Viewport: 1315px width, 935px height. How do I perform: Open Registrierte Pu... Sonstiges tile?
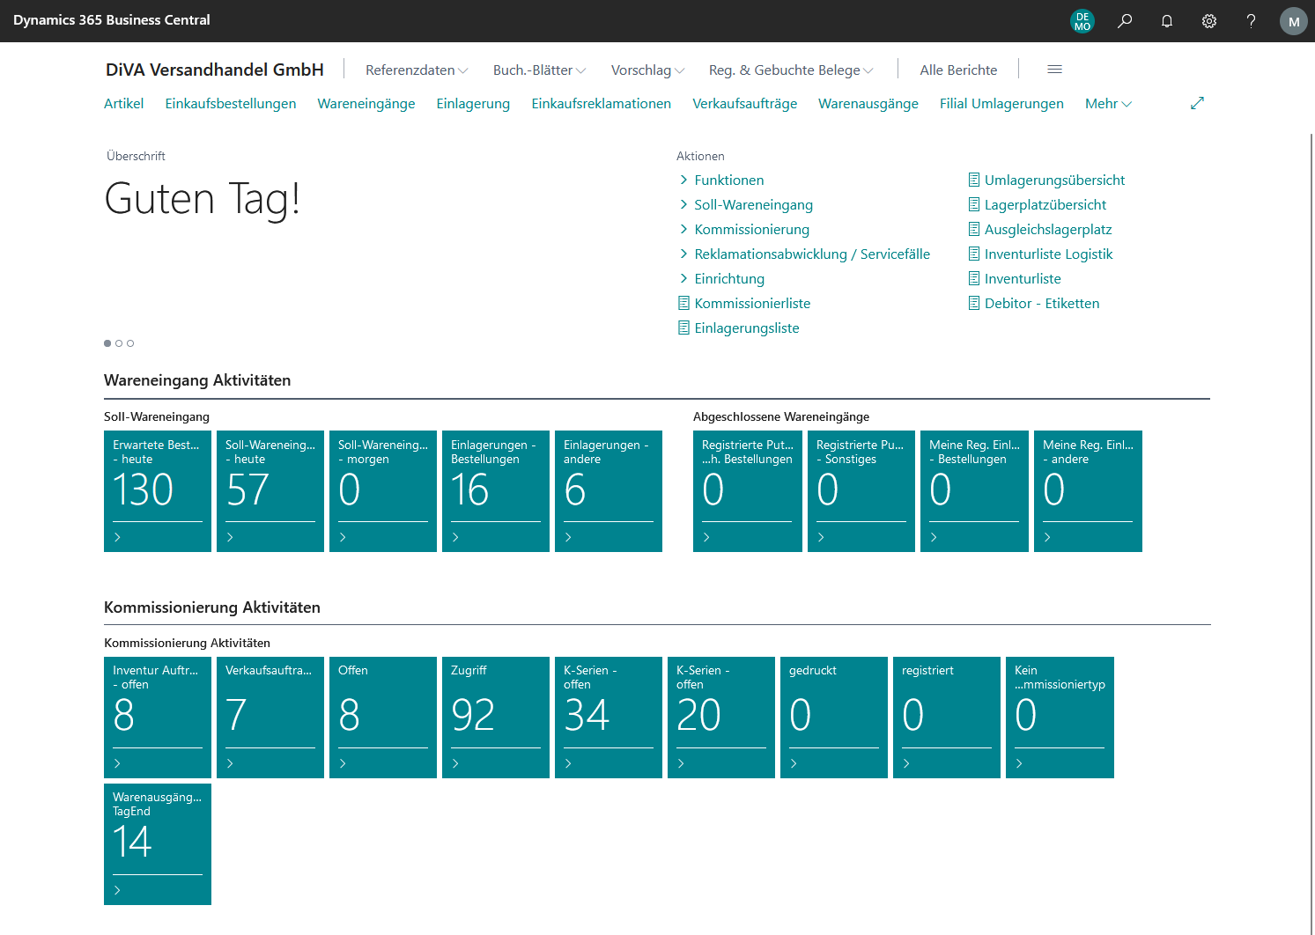click(861, 491)
